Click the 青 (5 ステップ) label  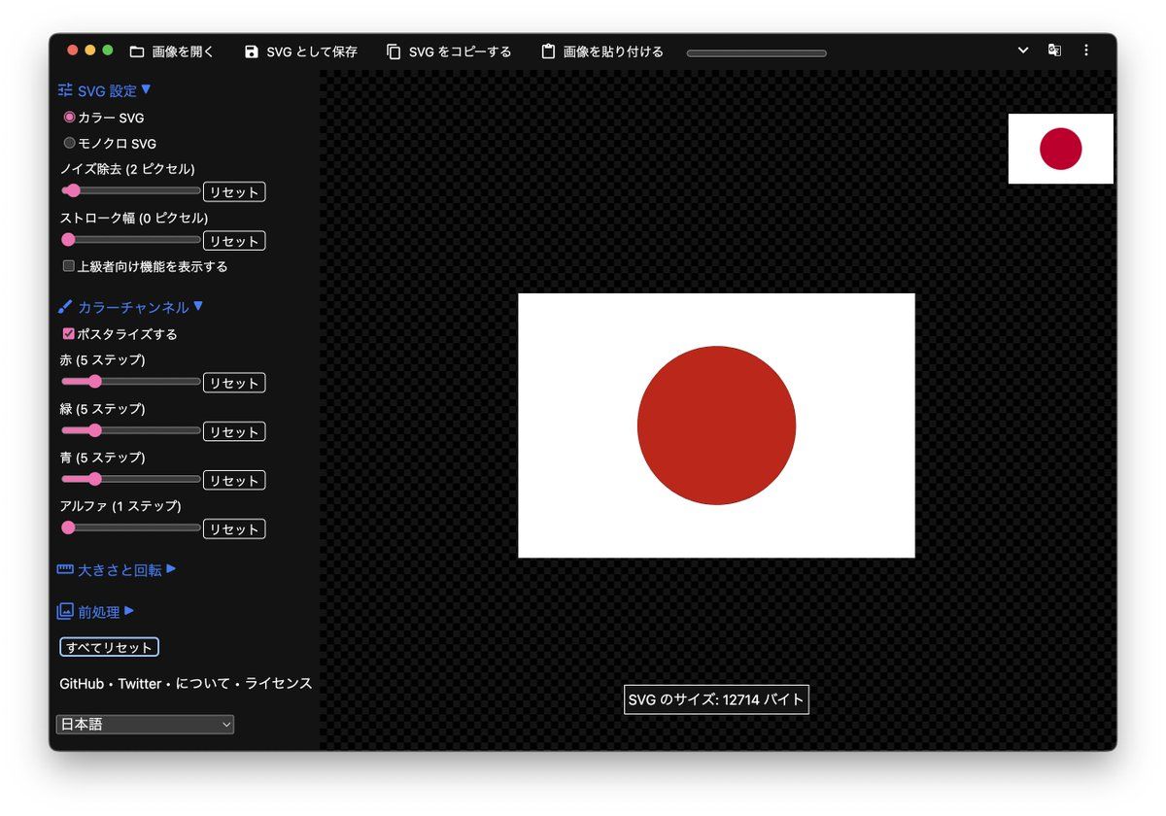[102, 457]
